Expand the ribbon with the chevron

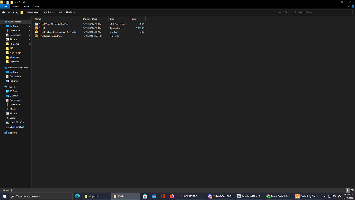tap(349, 6)
